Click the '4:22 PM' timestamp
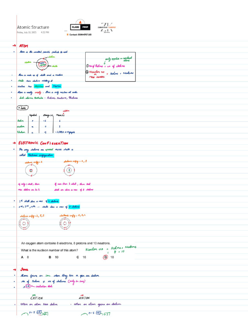248x330 pixels. 45,33
